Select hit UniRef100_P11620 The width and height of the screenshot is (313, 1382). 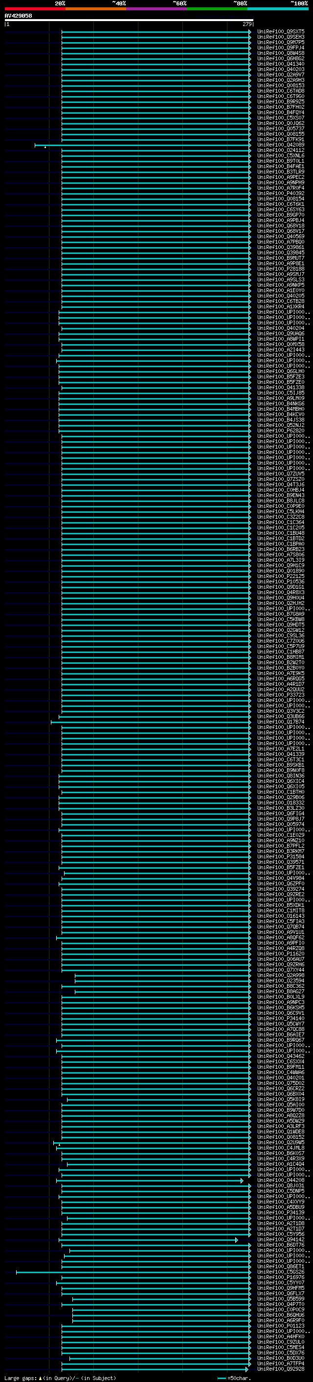pyautogui.click(x=280, y=954)
